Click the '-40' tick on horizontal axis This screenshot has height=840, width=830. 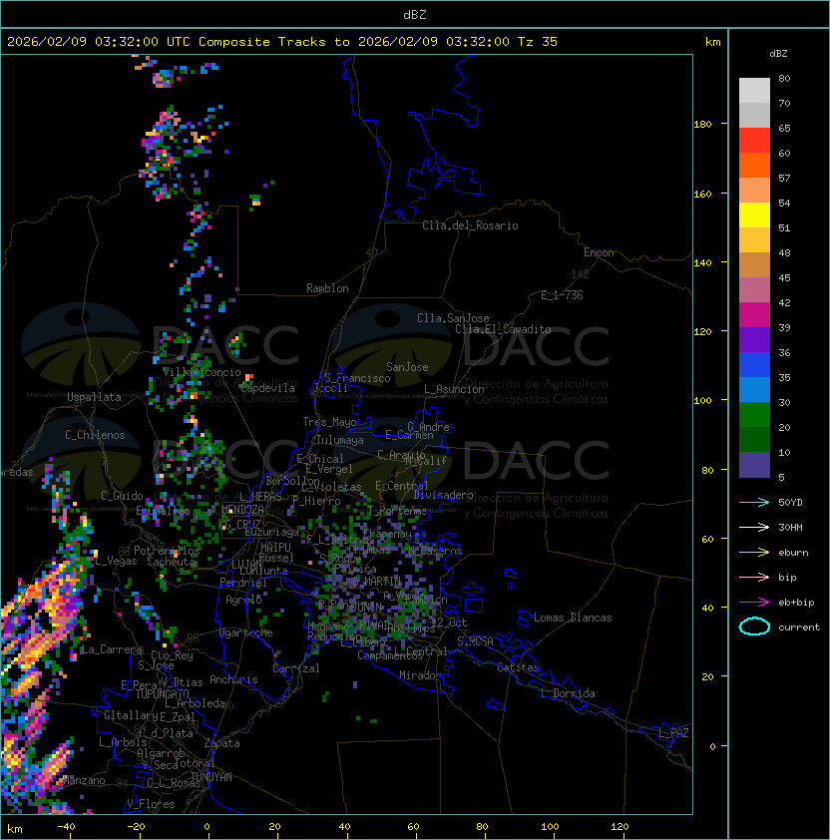(66, 827)
